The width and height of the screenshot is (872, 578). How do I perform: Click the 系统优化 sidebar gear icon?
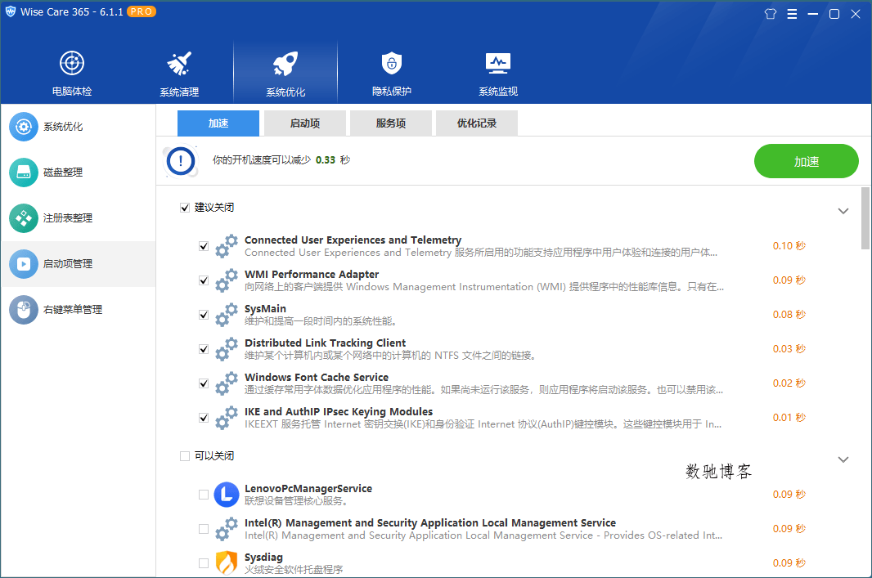pyautogui.click(x=24, y=127)
